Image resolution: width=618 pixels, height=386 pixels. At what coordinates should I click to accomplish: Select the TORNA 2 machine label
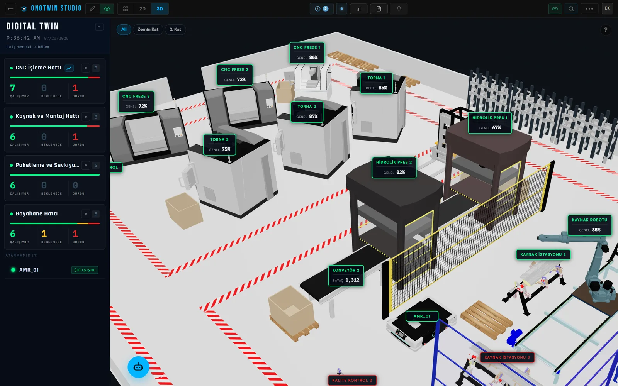pos(307,112)
